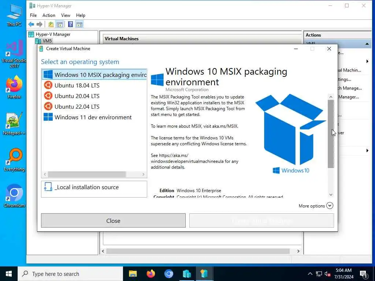Click the taskbar search box
Screen dimensions: 375x281
click(70, 274)
